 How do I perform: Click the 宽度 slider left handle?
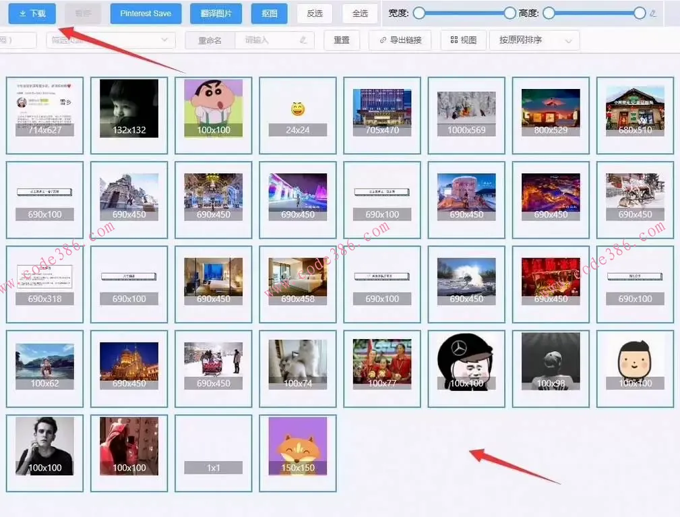tap(419, 13)
